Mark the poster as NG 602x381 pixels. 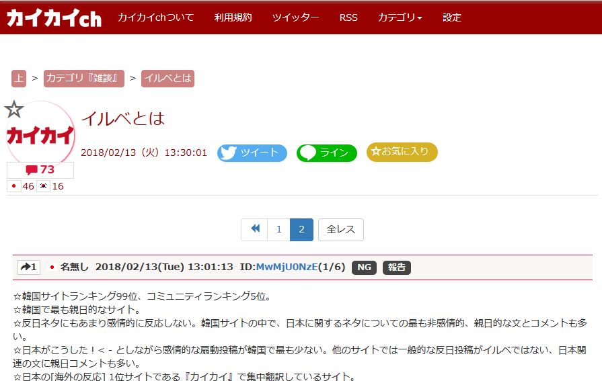coord(364,267)
